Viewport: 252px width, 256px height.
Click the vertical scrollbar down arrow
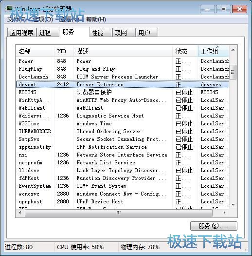pos(233,205)
